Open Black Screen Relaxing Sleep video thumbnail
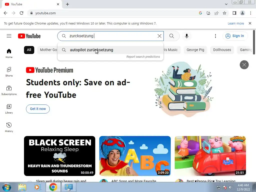This screenshot has height=192, width=256. [x=59, y=156]
